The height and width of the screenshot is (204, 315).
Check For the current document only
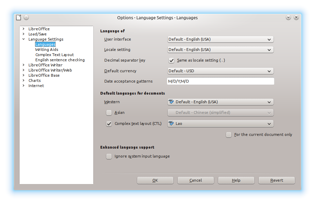pos(229,135)
